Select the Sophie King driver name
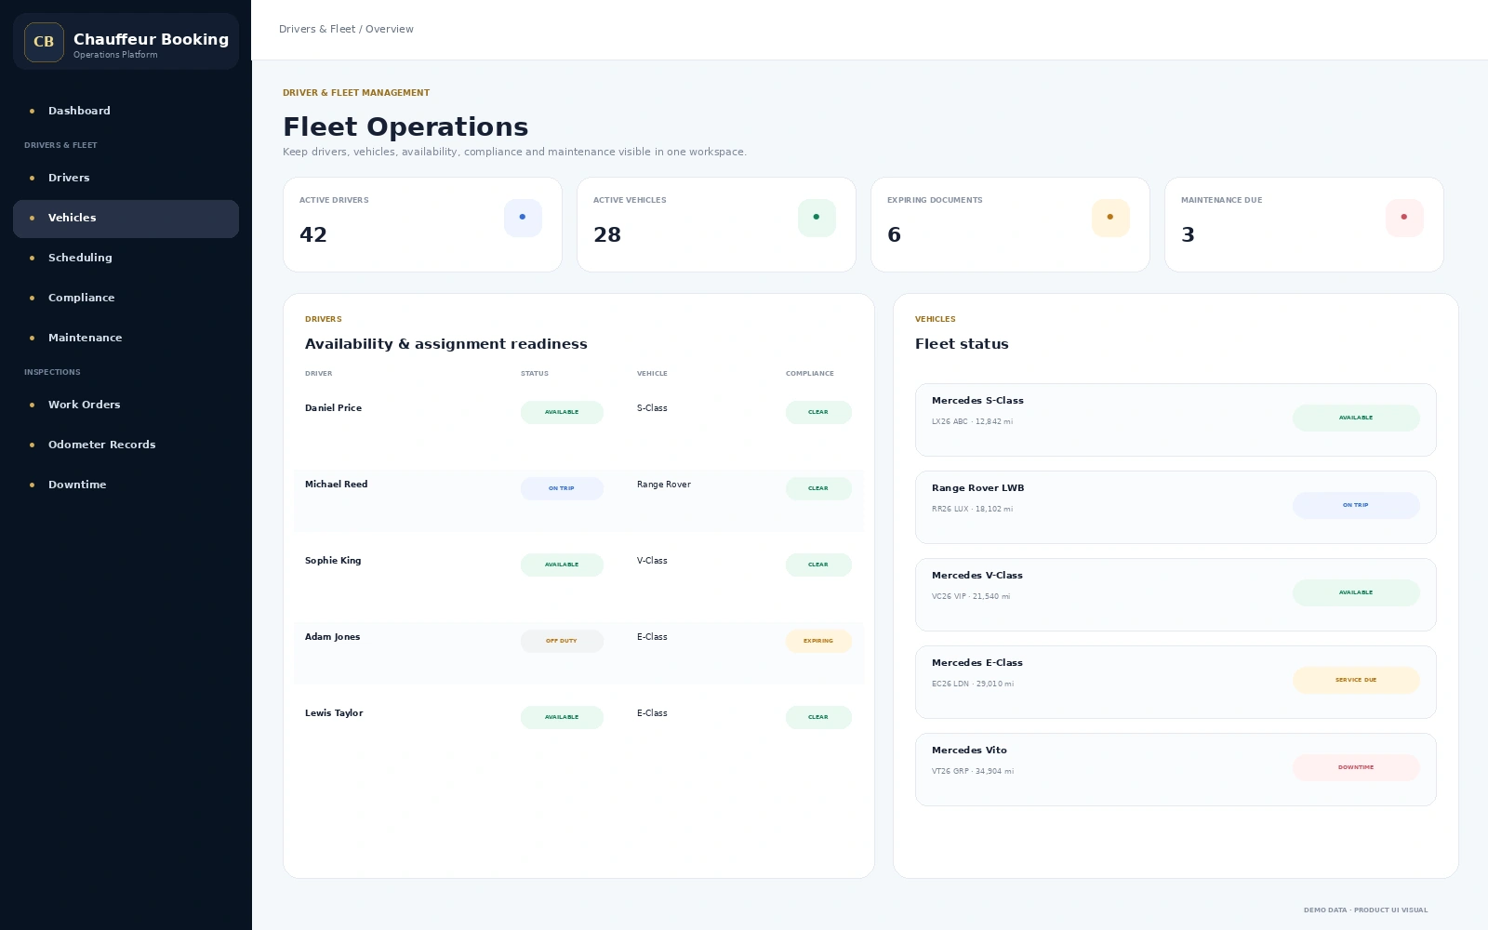This screenshot has height=930, width=1488. 333,561
